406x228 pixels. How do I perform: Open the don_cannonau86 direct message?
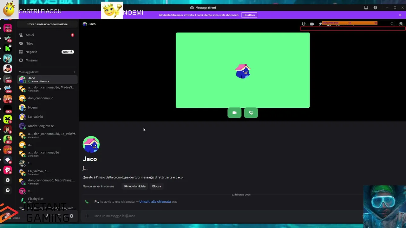pos(47,98)
